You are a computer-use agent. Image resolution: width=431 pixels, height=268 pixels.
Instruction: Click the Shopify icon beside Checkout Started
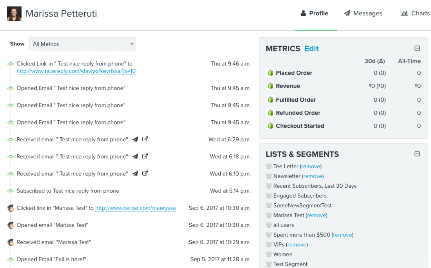[x=270, y=126]
